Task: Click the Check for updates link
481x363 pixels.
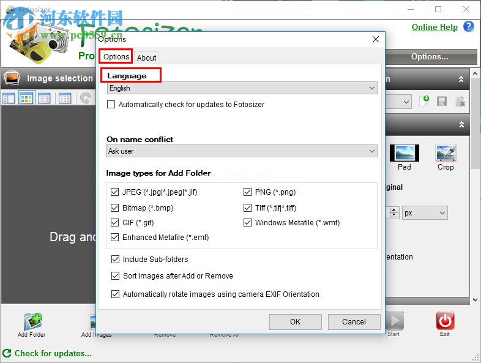Action: [53, 353]
